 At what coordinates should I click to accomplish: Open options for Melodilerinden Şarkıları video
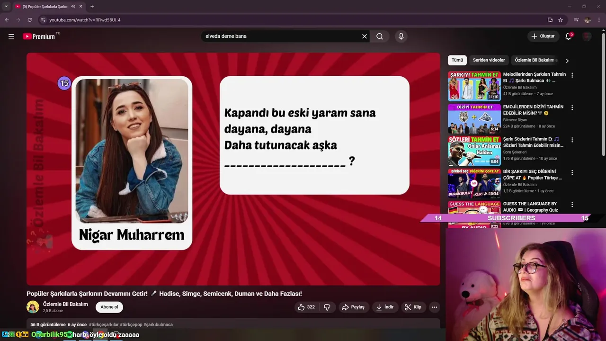click(572, 75)
